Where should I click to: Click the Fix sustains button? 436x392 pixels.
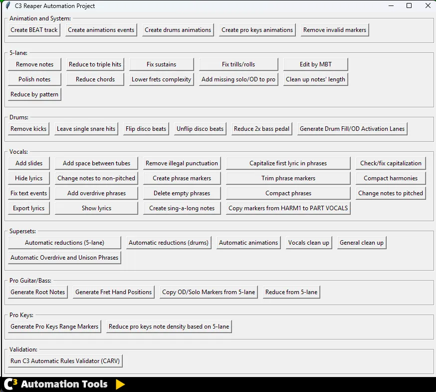pyautogui.click(x=161, y=64)
